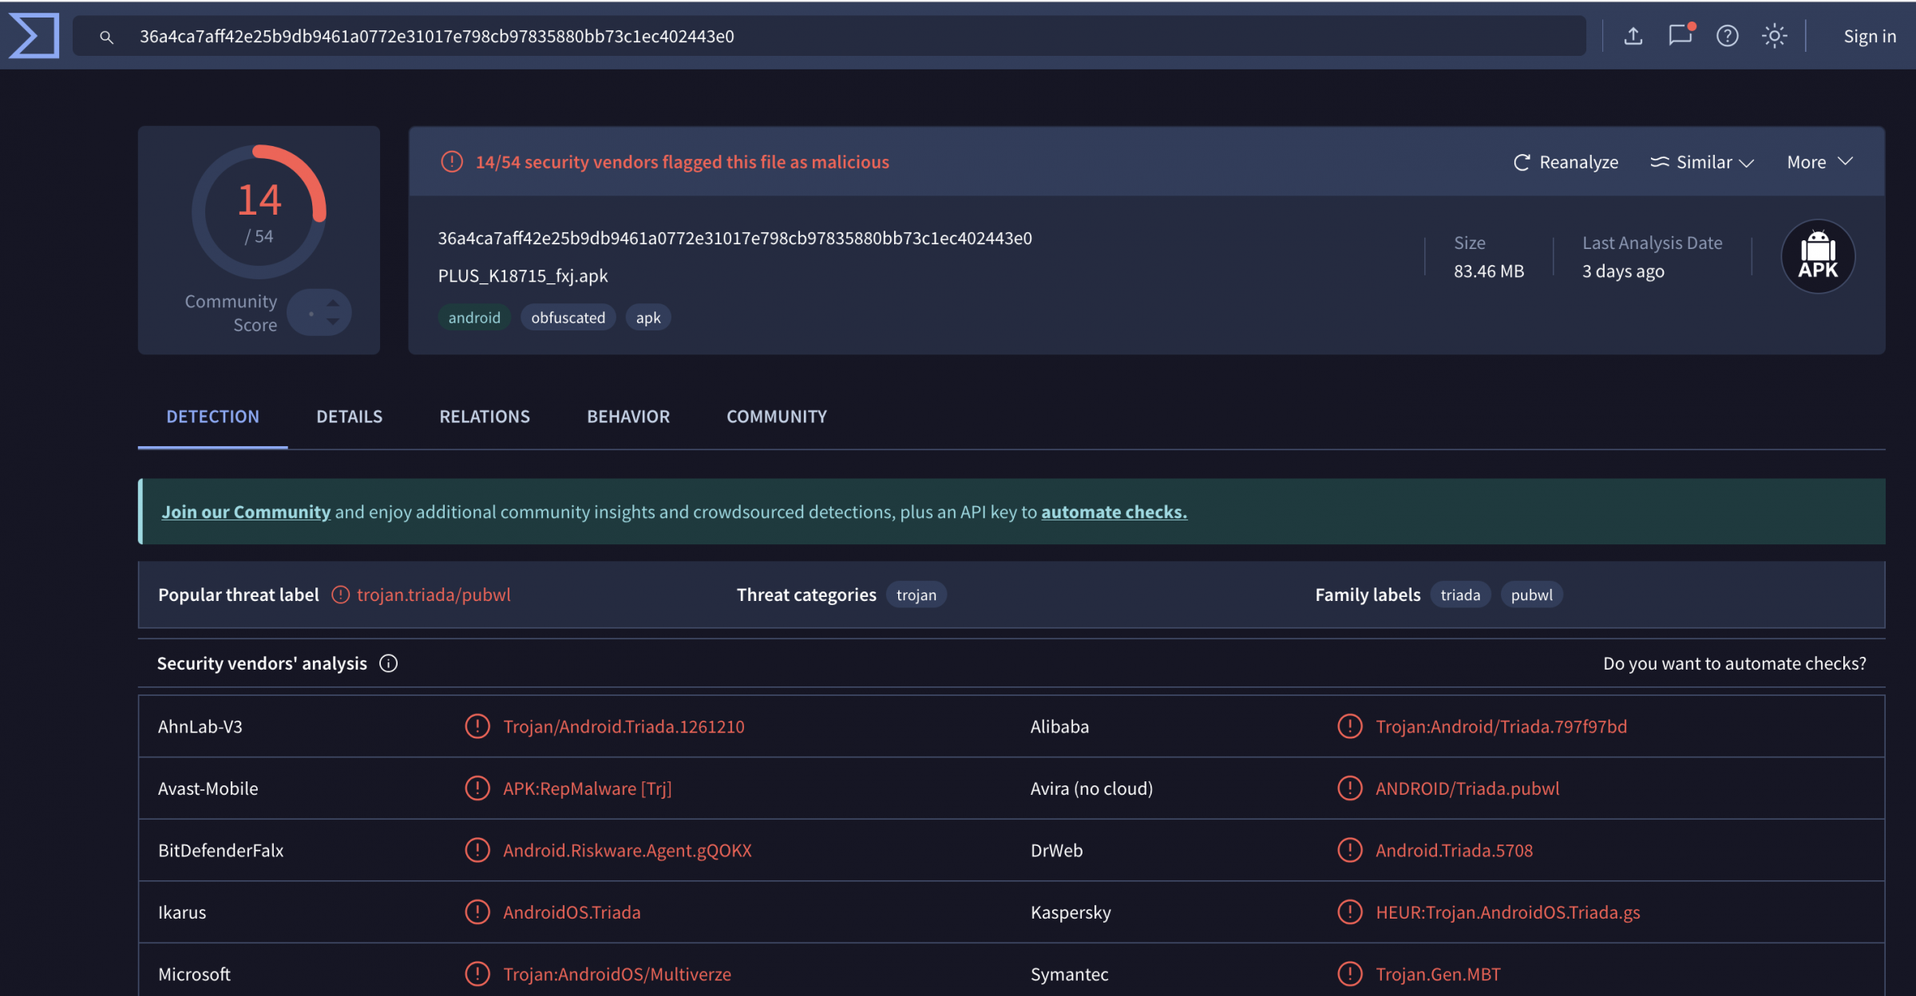Toggle the light theme sun icon
The width and height of the screenshot is (1916, 996).
[x=1775, y=36]
